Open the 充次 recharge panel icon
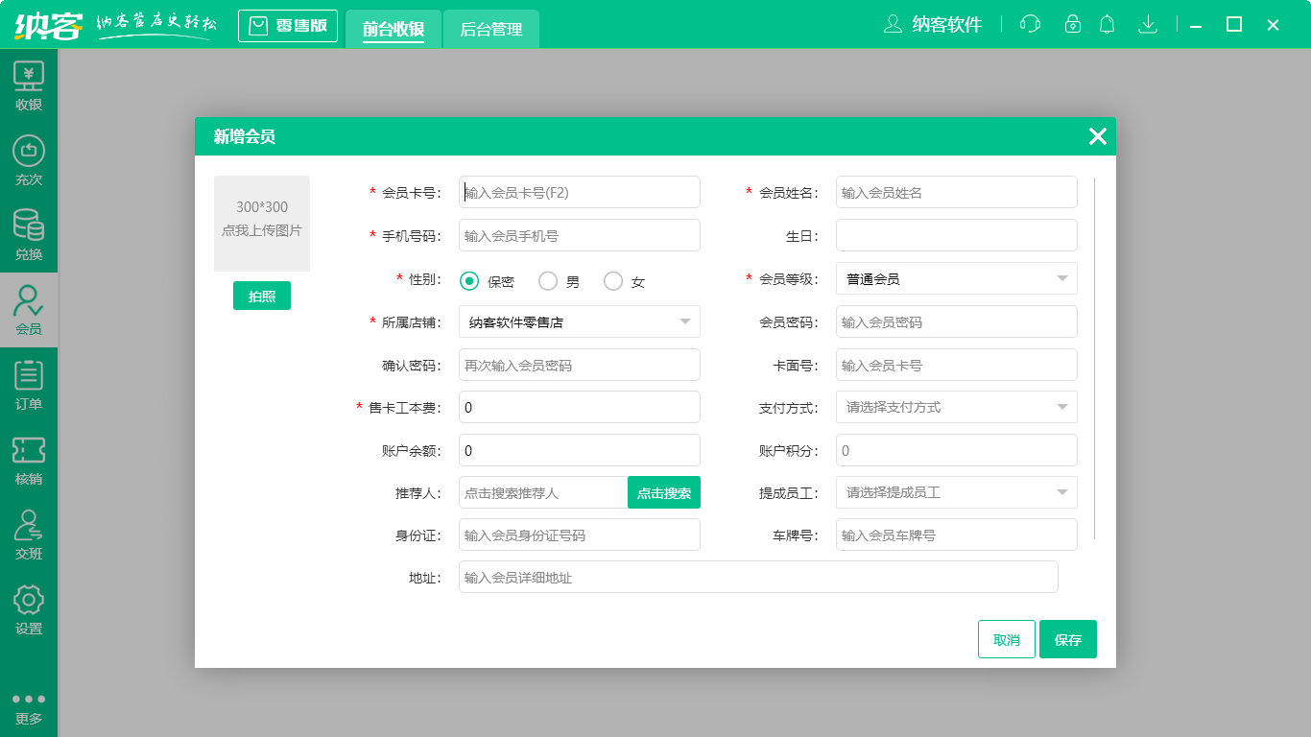The height and width of the screenshot is (737, 1311). tap(29, 156)
